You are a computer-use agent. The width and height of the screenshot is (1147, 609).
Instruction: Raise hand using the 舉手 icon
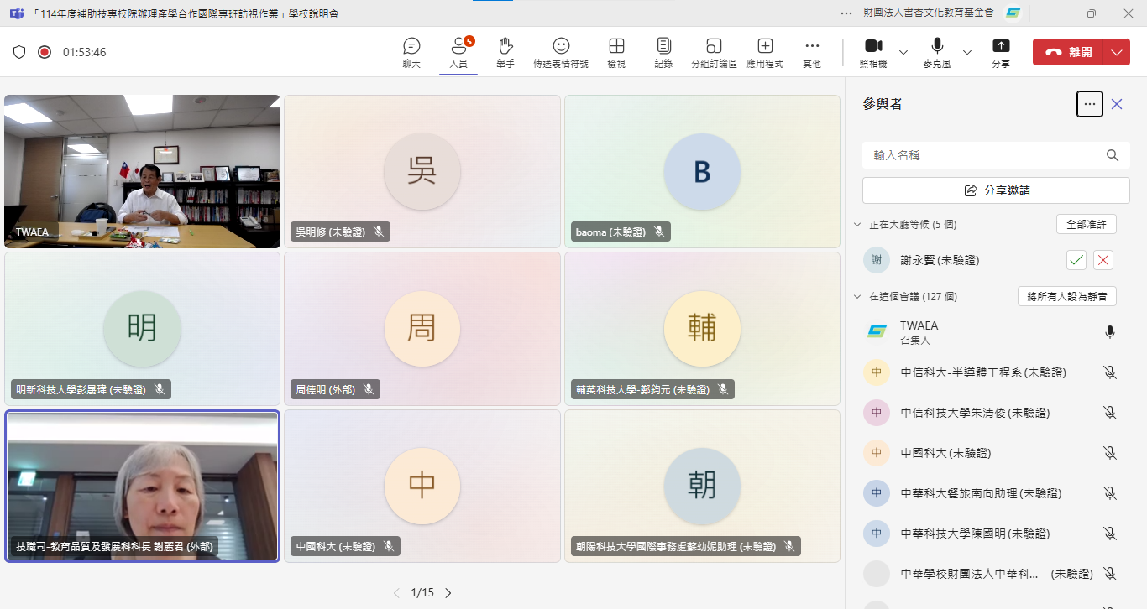pyautogui.click(x=505, y=52)
